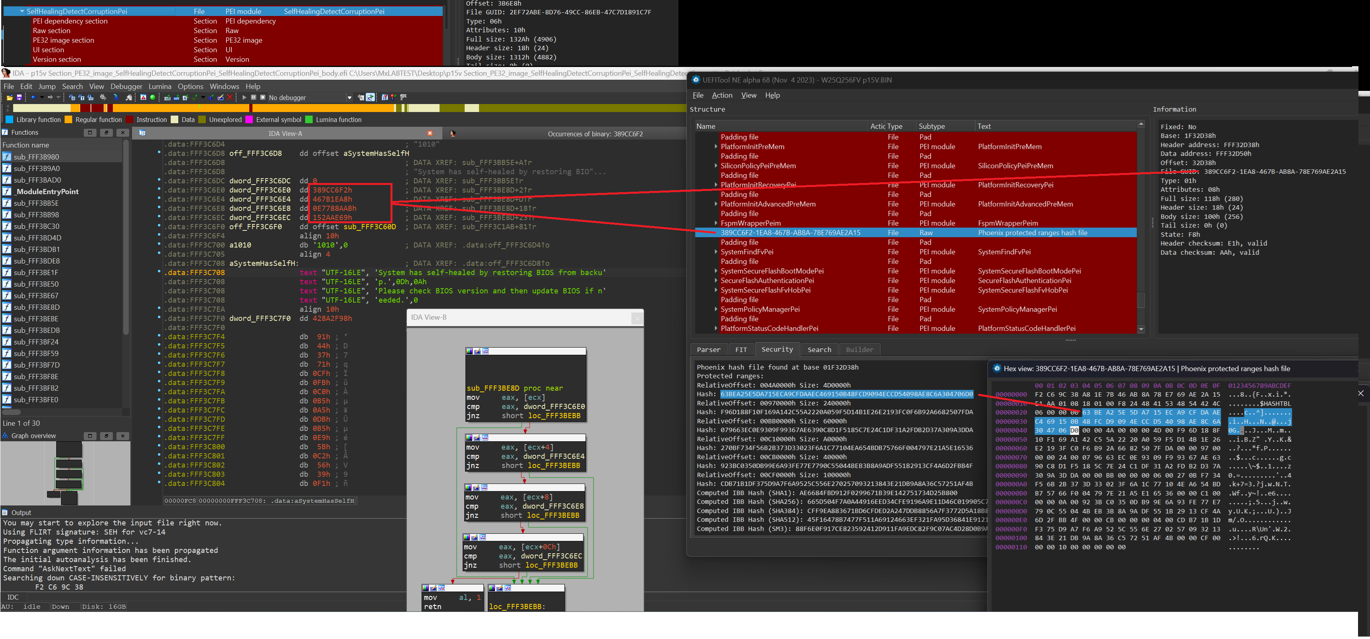Switch to the FIT tab
The image size is (1370, 639).
[x=741, y=349]
